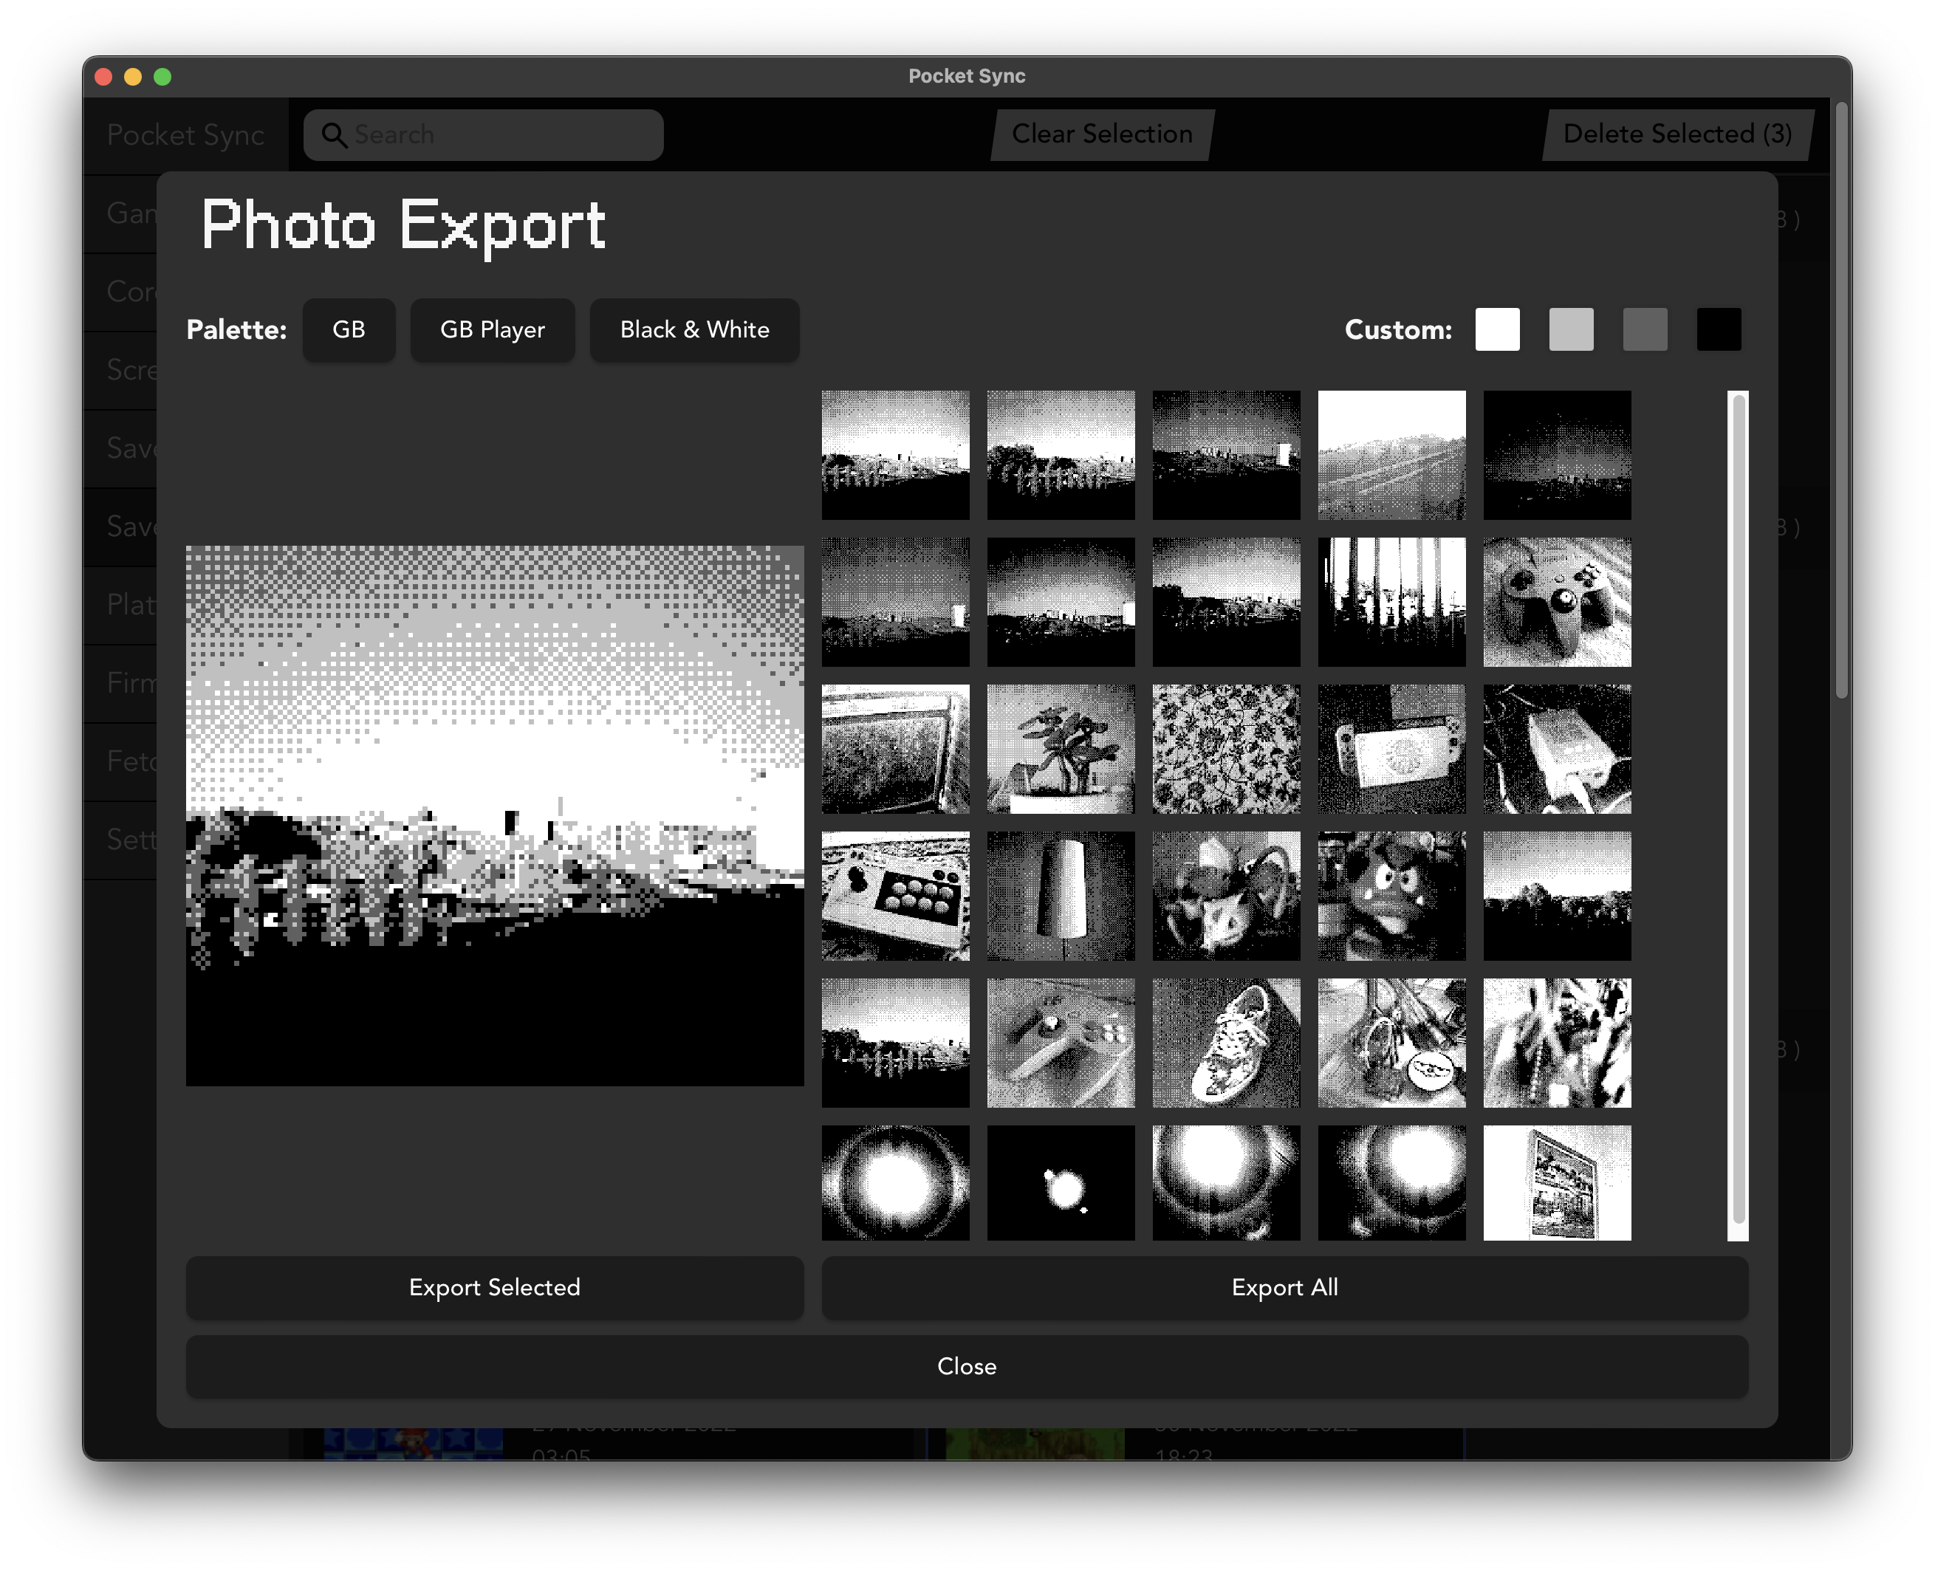
Task: Click the black custom color swatch
Action: [x=1717, y=330]
